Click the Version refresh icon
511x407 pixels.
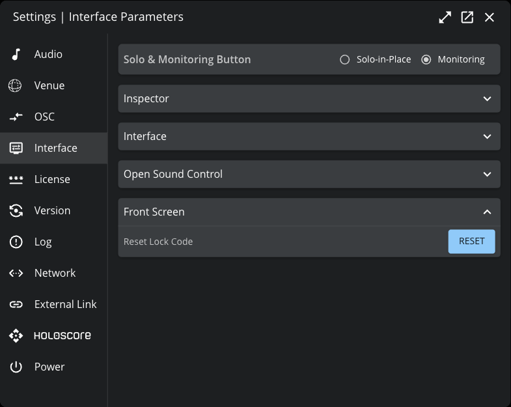click(16, 210)
